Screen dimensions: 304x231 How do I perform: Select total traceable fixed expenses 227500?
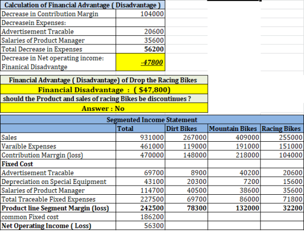pos(141,199)
